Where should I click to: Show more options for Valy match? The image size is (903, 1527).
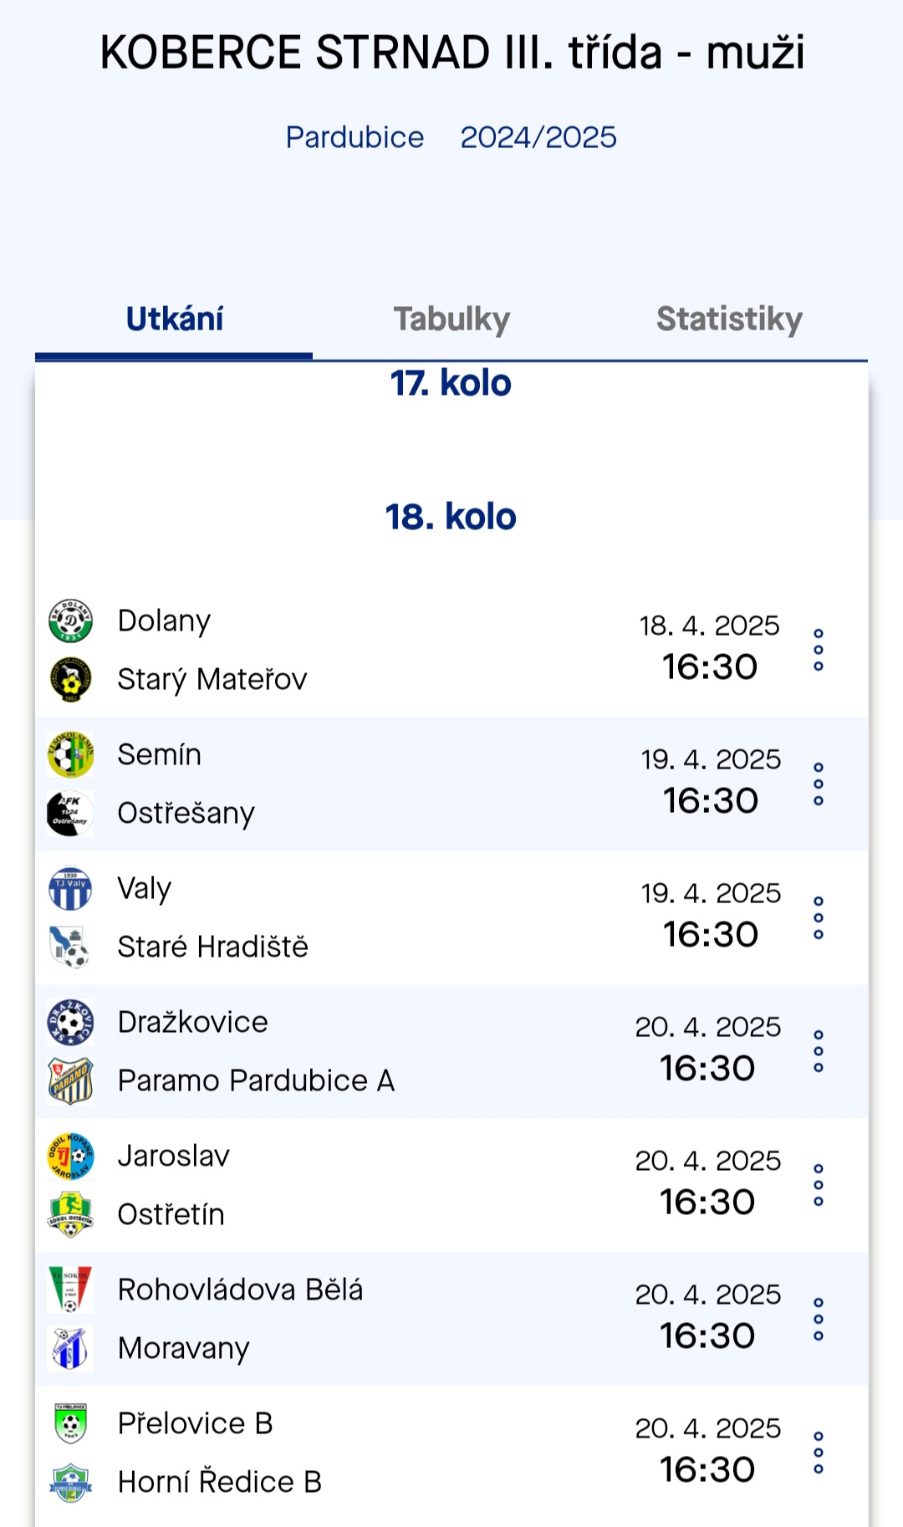coord(819,917)
